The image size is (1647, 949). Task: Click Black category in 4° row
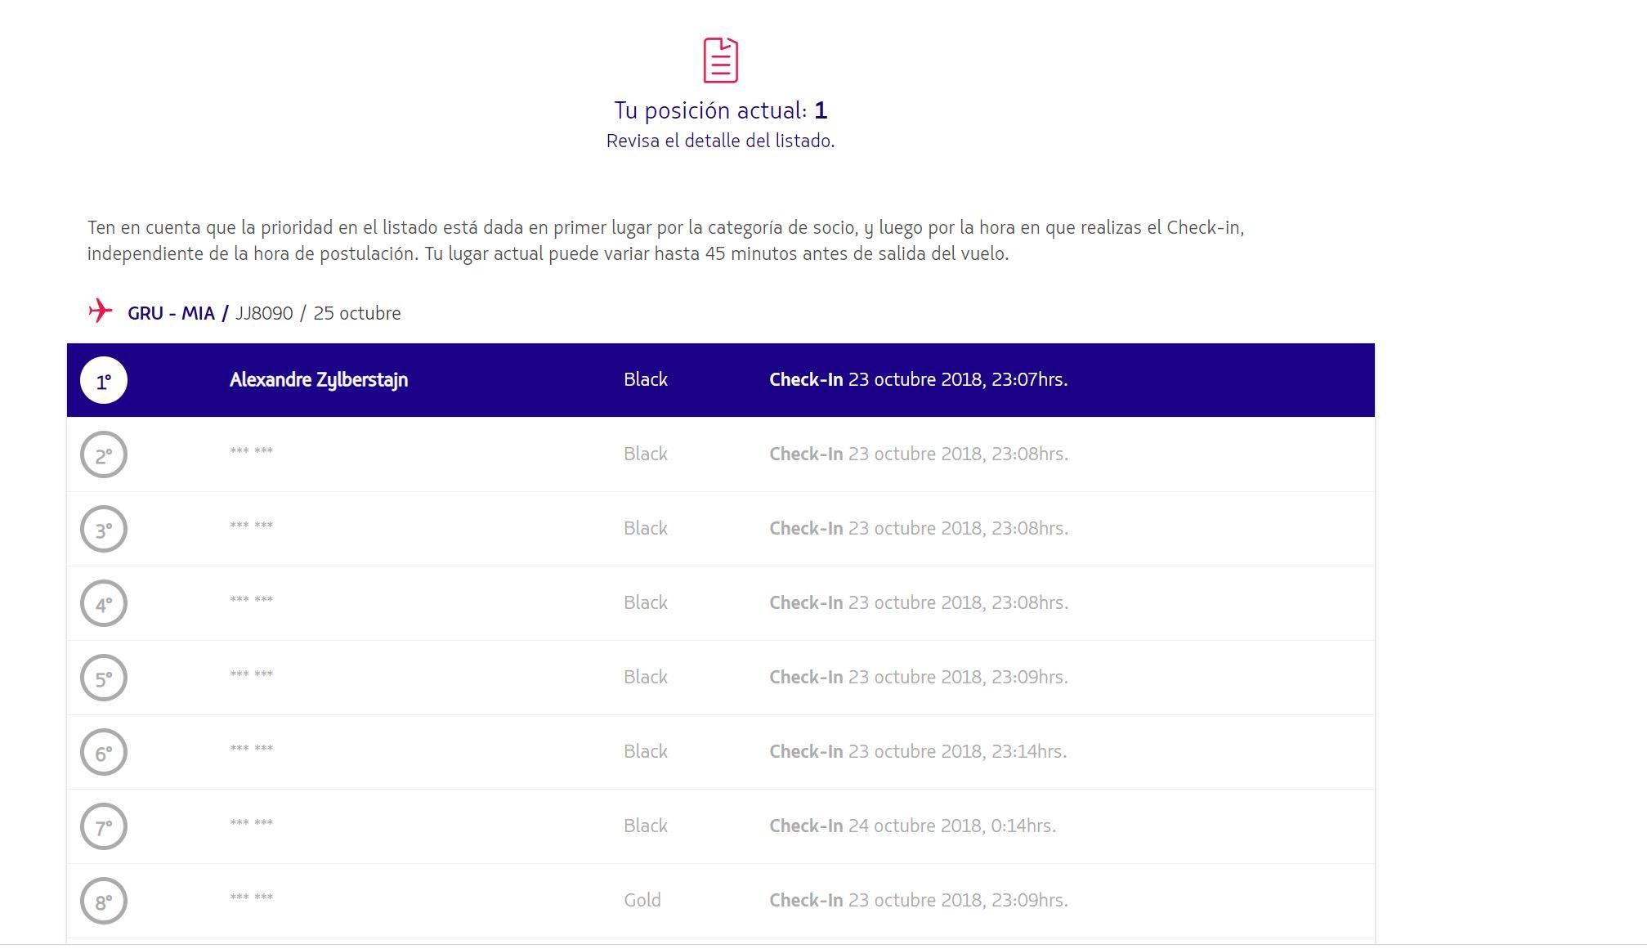(x=646, y=602)
